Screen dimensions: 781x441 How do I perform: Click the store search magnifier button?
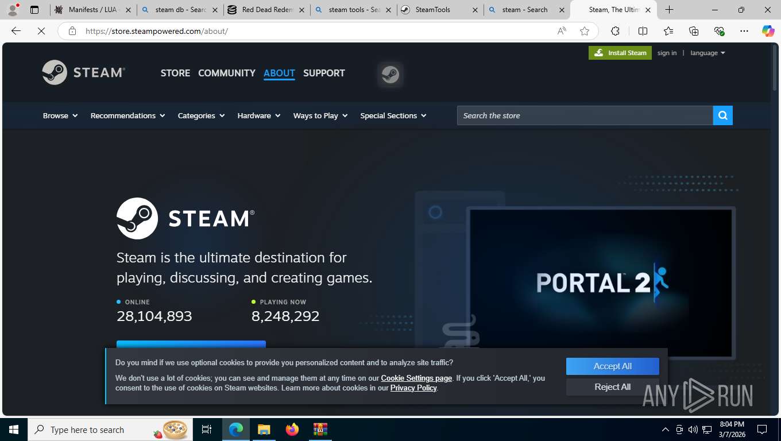coord(722,115)
